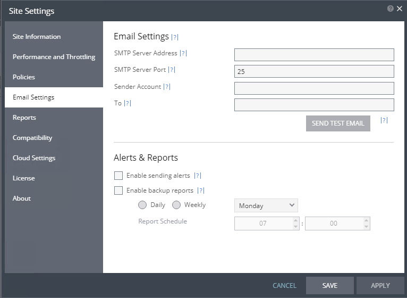Image resolution: width=407 pixels, height=298 pixels.
Task: Open help for SMTP Server Address
Action: (183, 53)
